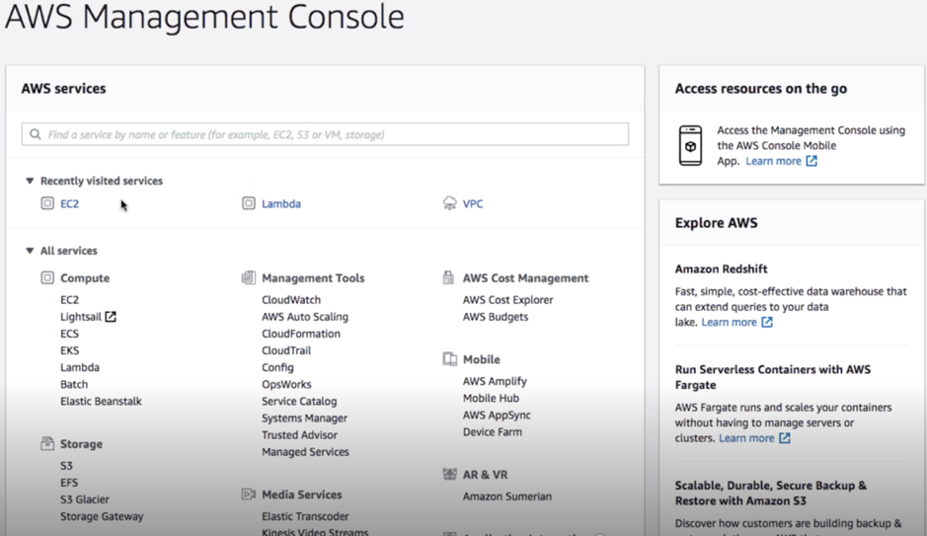
Task: Click the VPC cloud icon
Action: tap(449, 203)
